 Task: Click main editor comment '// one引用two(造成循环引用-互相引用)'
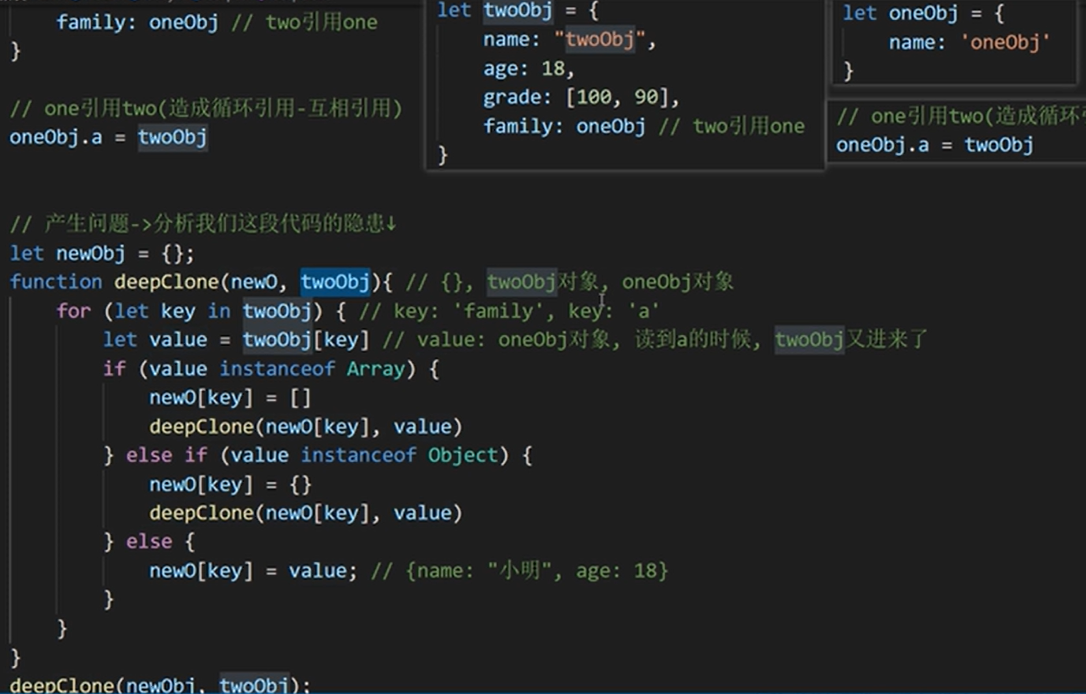[206, 108]
